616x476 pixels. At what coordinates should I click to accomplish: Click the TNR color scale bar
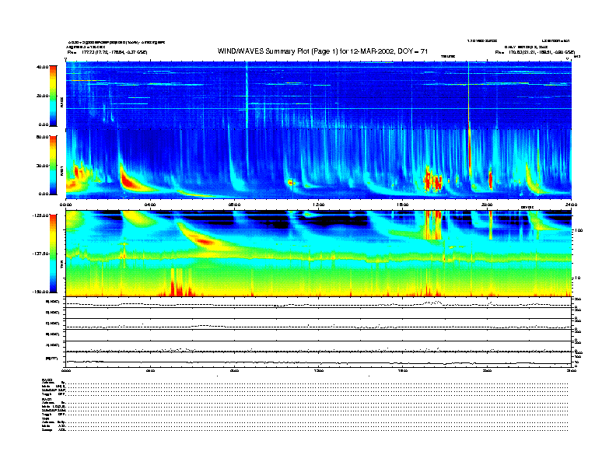[x=53, y=254]
